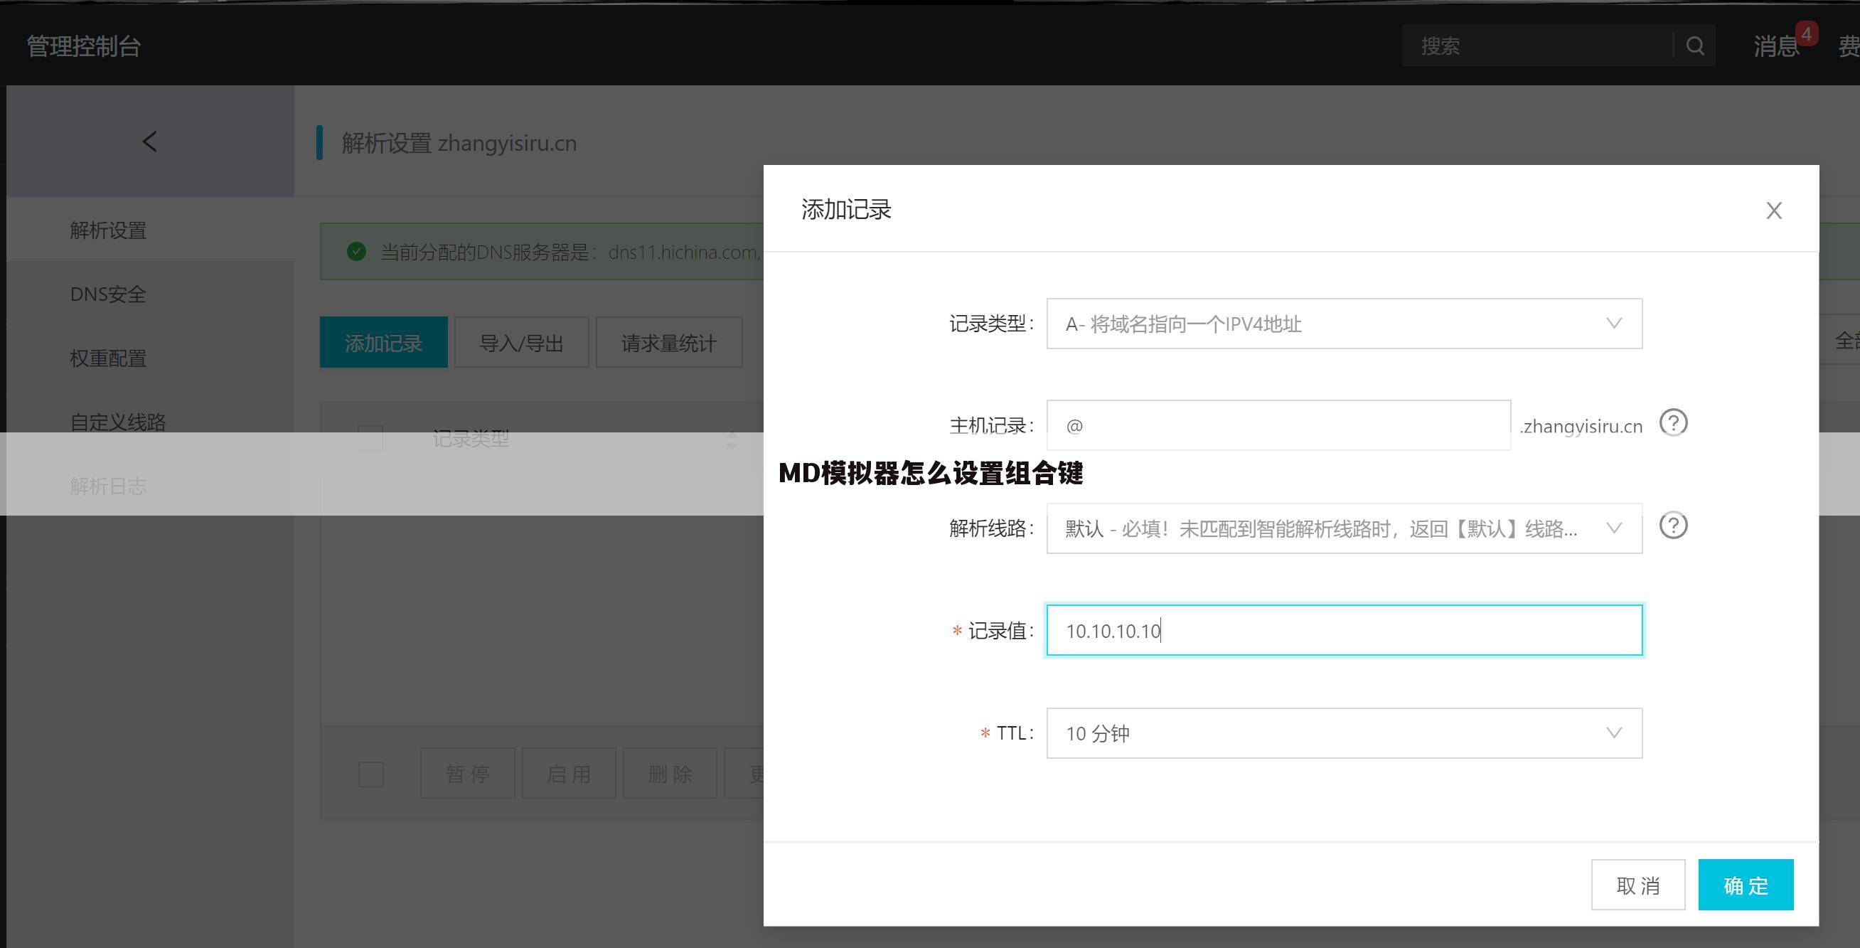Select 解析日志 in the sidebar
The height and width of the screenshot is (948, 1860).
click(x=108, y=486)
